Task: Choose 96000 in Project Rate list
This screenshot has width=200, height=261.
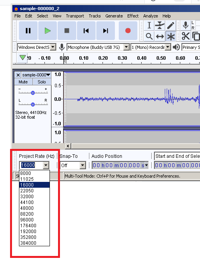Action: [x=34, y=220]
